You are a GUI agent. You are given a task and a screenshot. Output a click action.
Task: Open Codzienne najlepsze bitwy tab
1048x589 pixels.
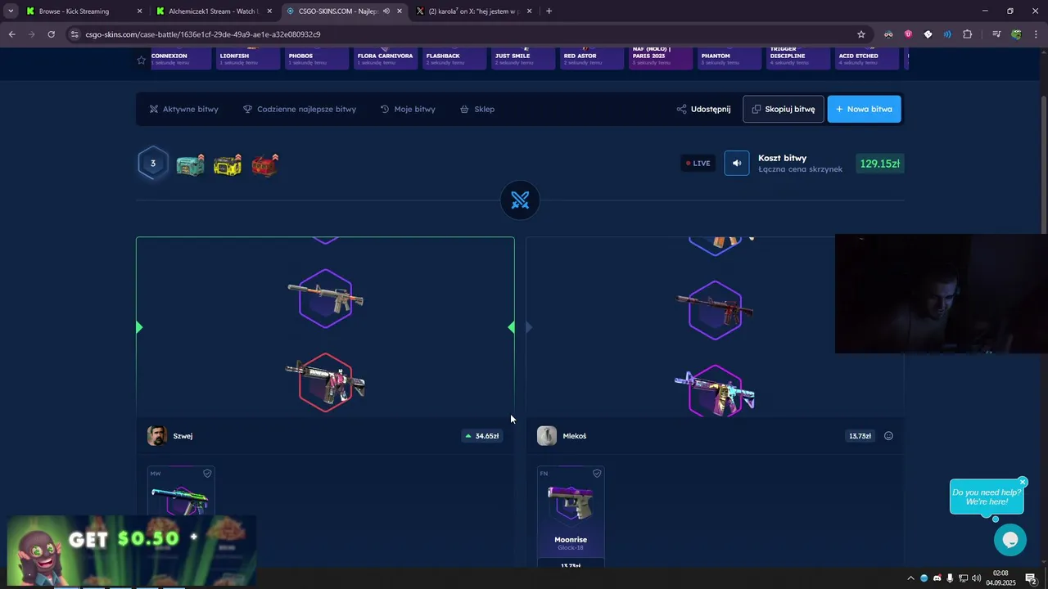coord(300,109)
